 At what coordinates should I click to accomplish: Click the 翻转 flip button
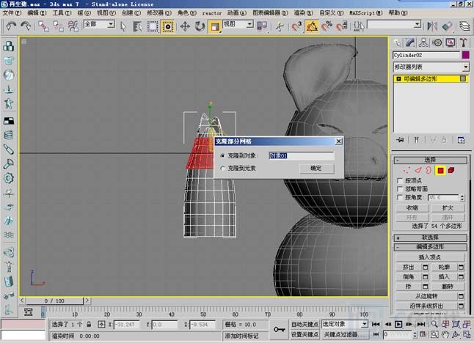point(448,287)
